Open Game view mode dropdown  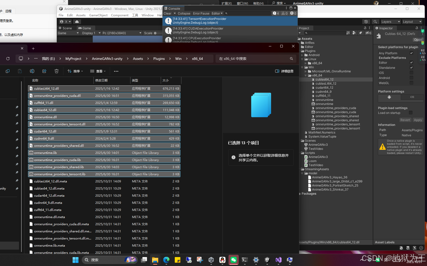pyautogui.click(x=68, y=33)
